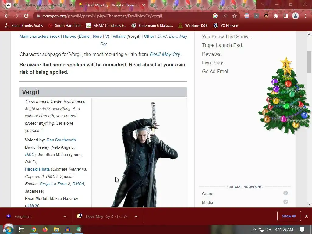Open the South Hard Pole bookmark
Image resolution: width=312 pixels, height=234 pixels.
[65, 26]
